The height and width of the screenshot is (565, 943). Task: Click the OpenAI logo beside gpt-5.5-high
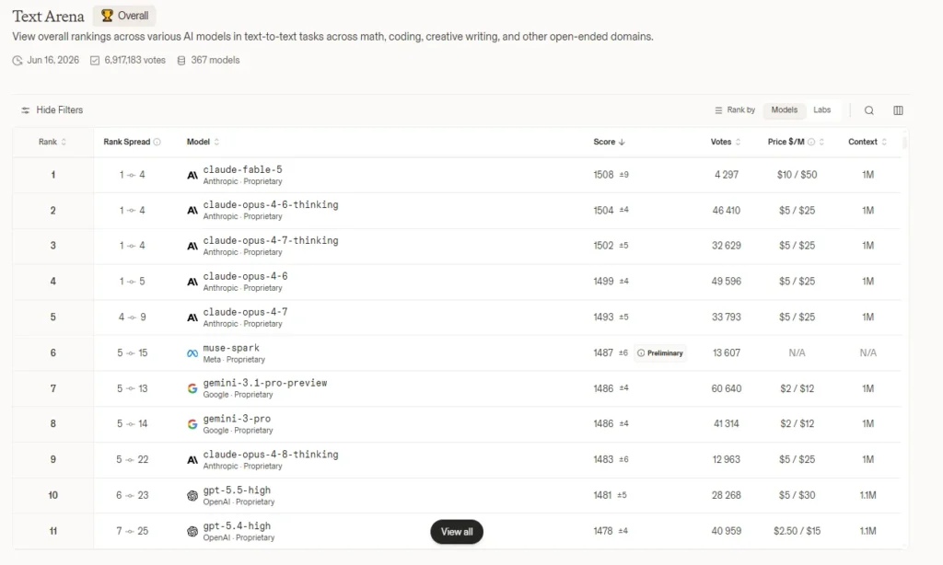coord(192,496)
